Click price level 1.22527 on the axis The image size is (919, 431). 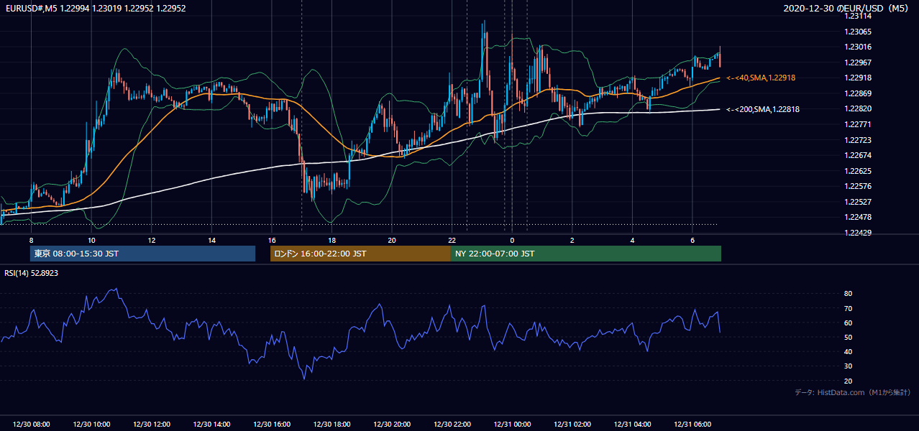click(x=859, y=202)
